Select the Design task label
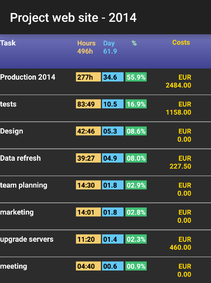Image resolution: width=211 pixels, height=283 pixels. [12, 131]
